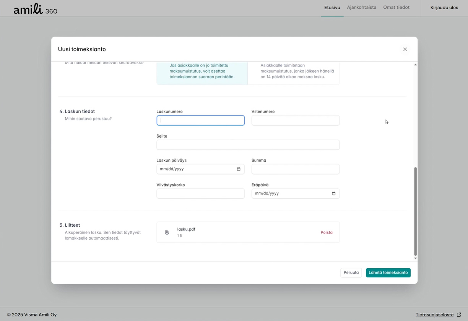Open calendar picker for Eräpäivä
The width and height of the screenshot is (468, 321).
pyautogui.click(x=333, y=193)
